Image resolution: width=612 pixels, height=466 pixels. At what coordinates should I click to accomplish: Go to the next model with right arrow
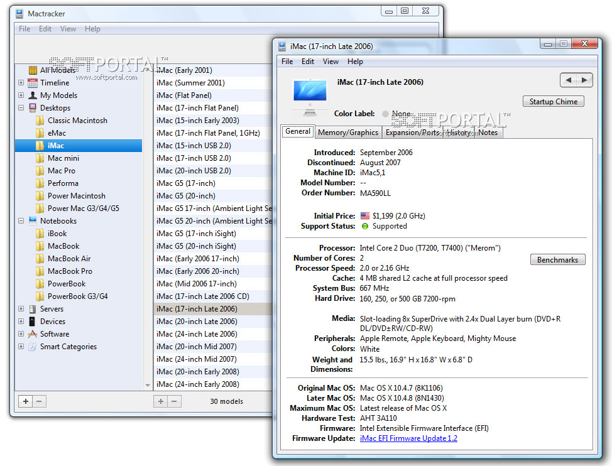pos(584,80)
